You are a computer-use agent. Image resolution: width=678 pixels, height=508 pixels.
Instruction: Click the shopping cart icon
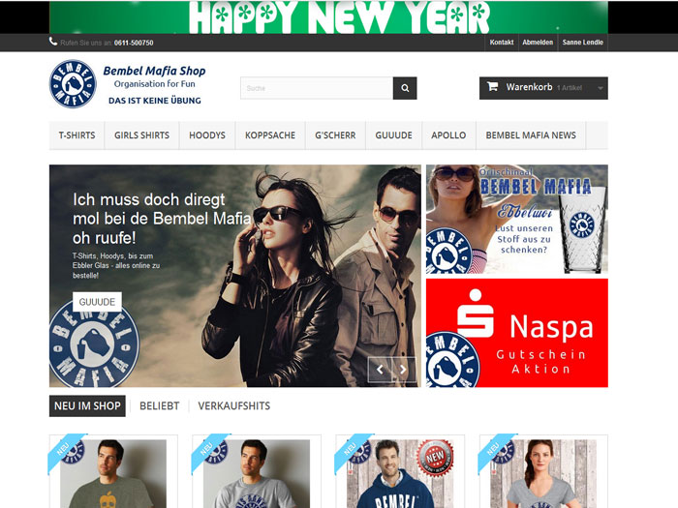(x=492, y=86)
